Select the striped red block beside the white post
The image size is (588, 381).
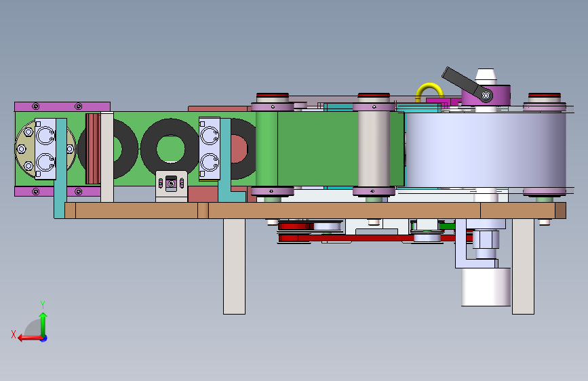pos(93,148)
